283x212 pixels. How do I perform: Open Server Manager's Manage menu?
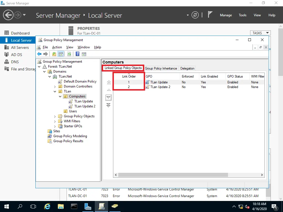pos(226,15)
